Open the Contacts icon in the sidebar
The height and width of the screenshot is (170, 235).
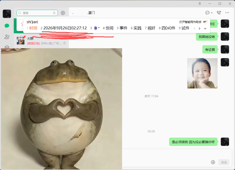[7, 37]
